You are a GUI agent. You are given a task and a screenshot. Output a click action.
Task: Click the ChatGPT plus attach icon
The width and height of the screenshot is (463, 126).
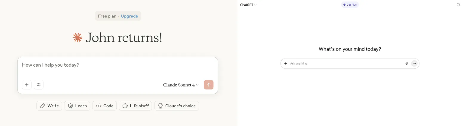(x=285, y=63)
